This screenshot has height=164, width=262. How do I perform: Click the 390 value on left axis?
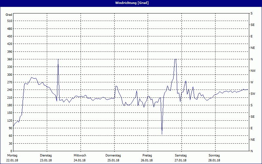pos(9,52)
